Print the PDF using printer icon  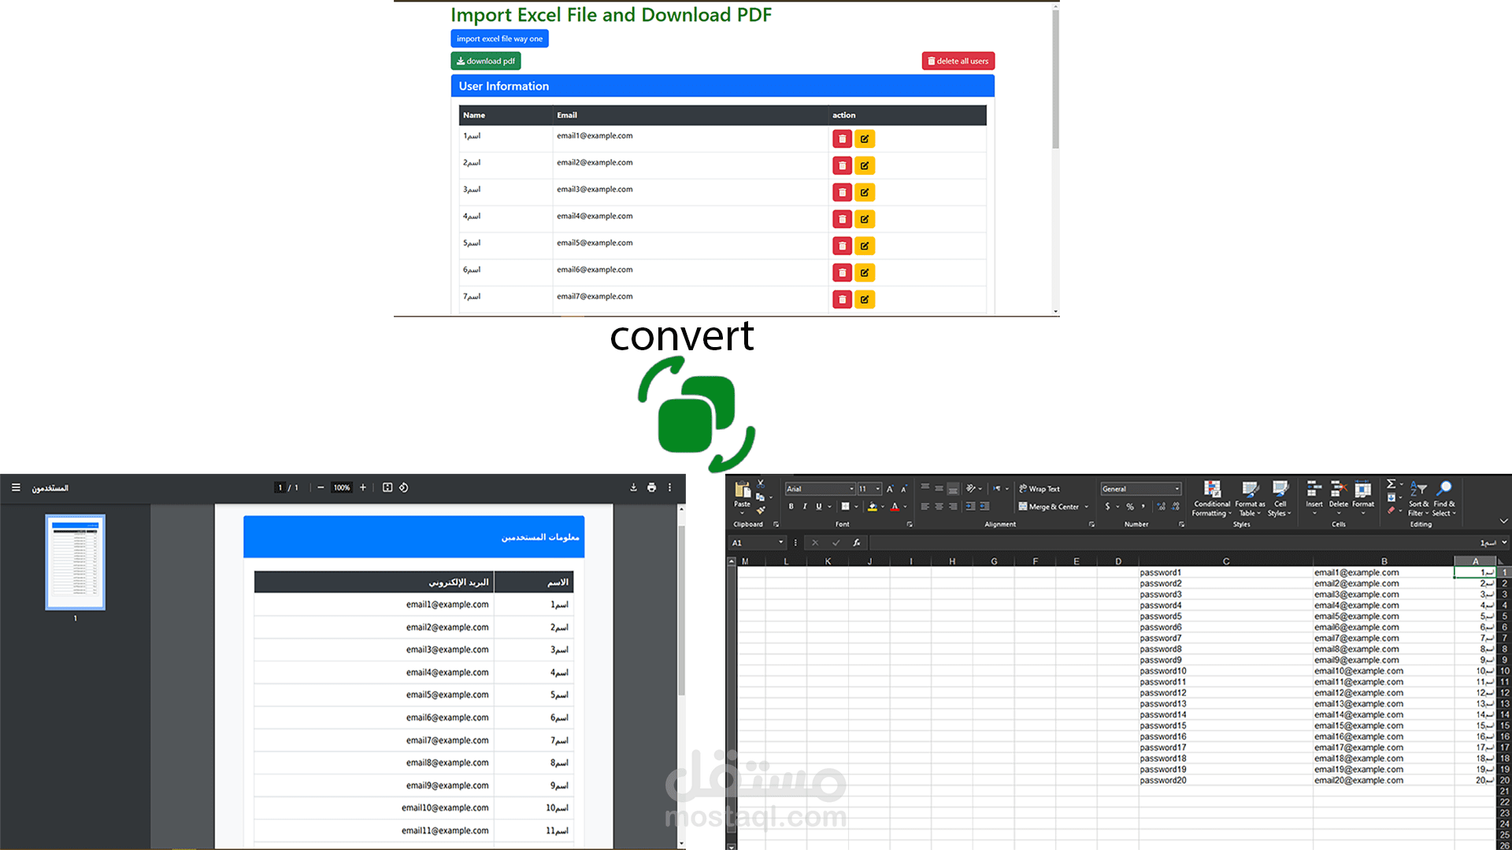[651, 488]
